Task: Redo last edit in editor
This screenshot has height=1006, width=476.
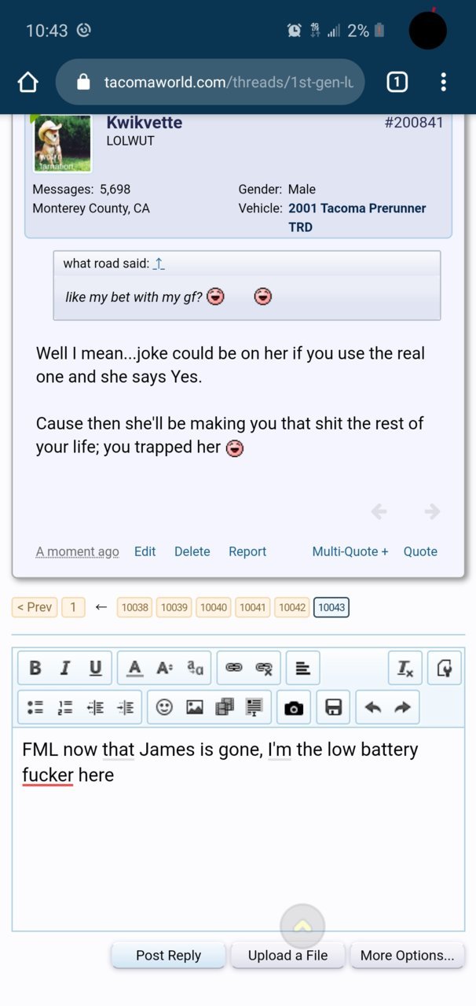Action: point(402,708)
